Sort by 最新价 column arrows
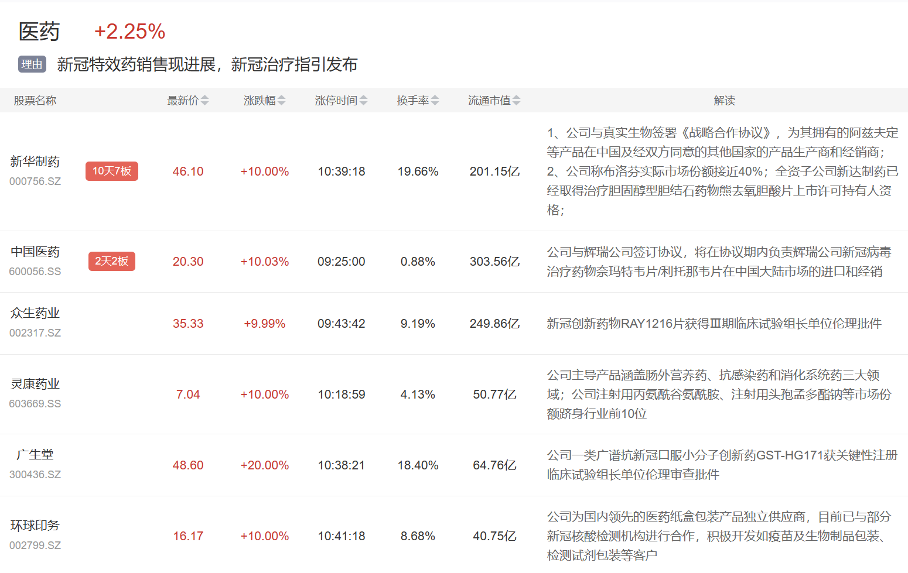 pyautogui.click(x=204, y=101)
